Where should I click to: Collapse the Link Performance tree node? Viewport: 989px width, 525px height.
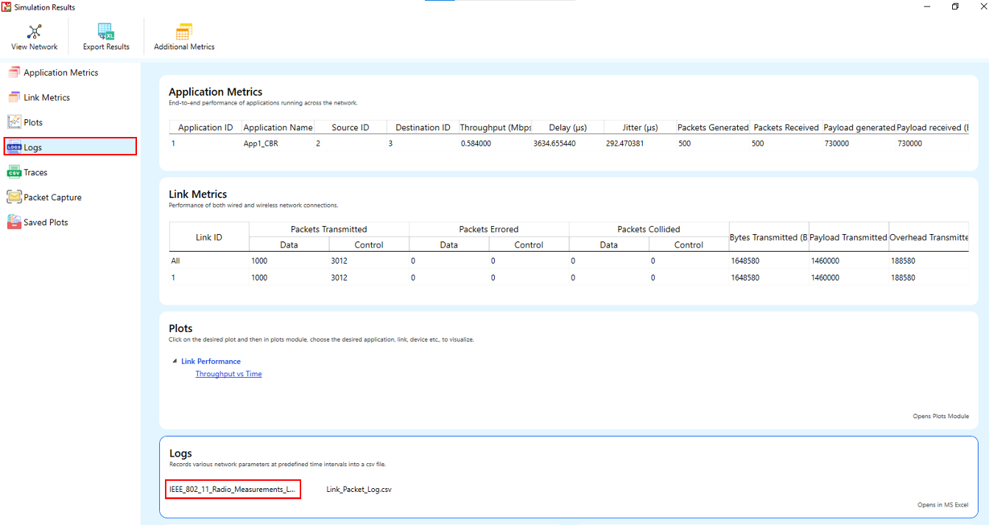175,362
